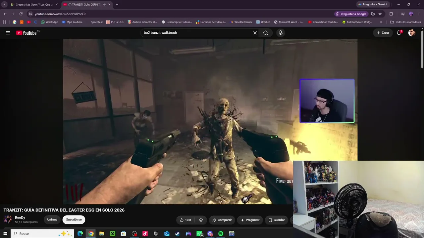424x238 pixels.
Task: Open the Chrome profile avatar
Action: (x=411, y=14)
